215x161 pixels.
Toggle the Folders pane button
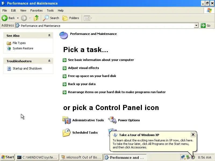[71, 18]
